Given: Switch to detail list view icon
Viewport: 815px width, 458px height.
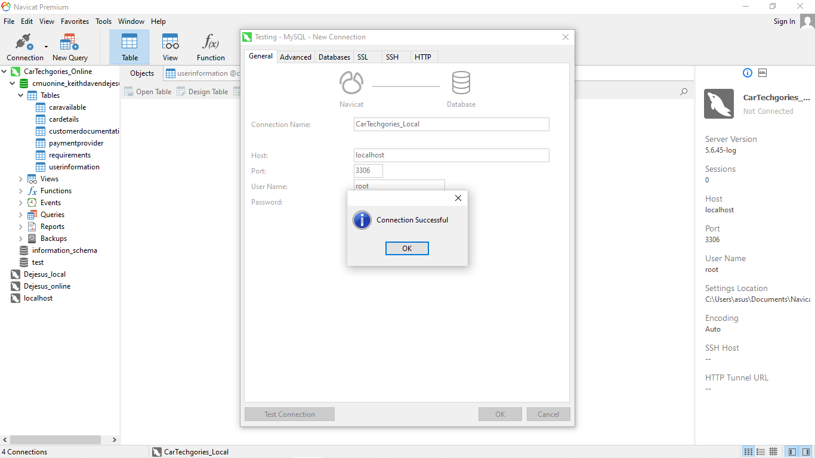Looking at the screenshot, I should click(760, 451).
